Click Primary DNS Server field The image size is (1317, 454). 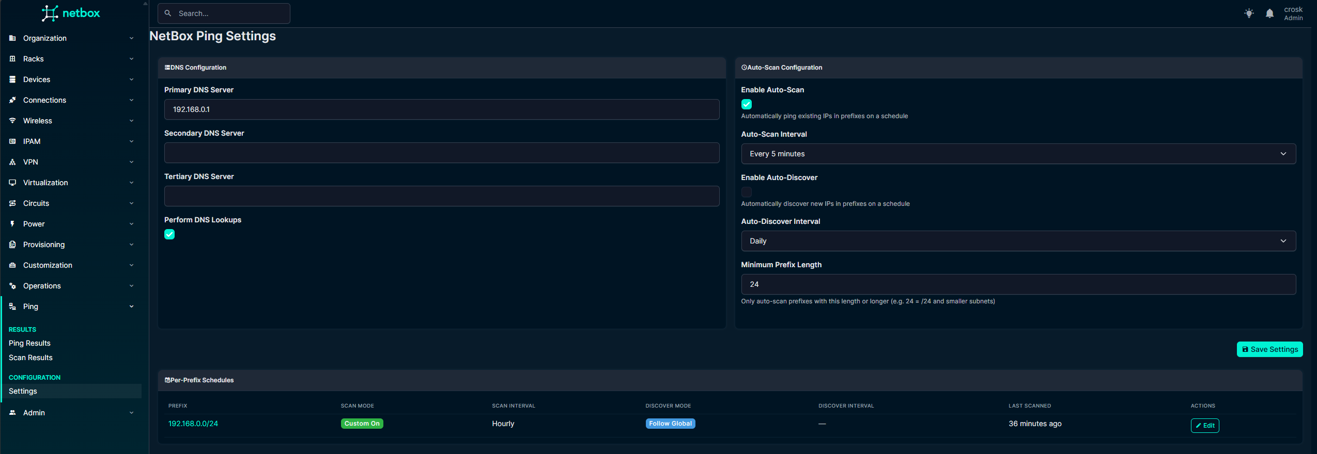(442, 109)
